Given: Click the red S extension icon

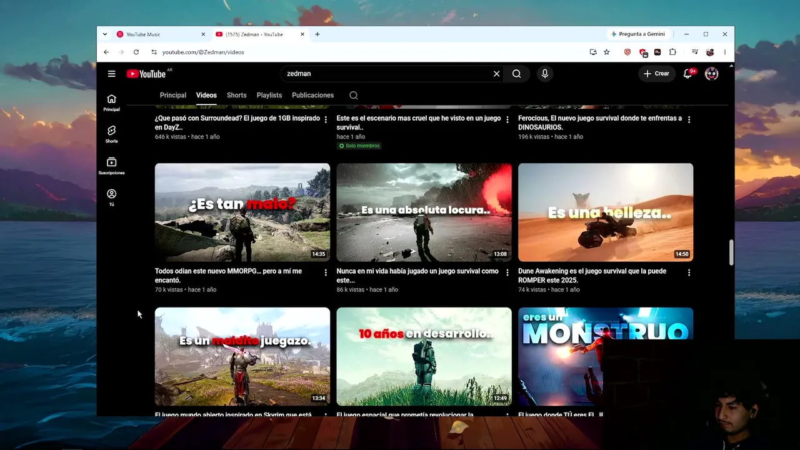Looking at the screenshot, I should tap(627, 52).
